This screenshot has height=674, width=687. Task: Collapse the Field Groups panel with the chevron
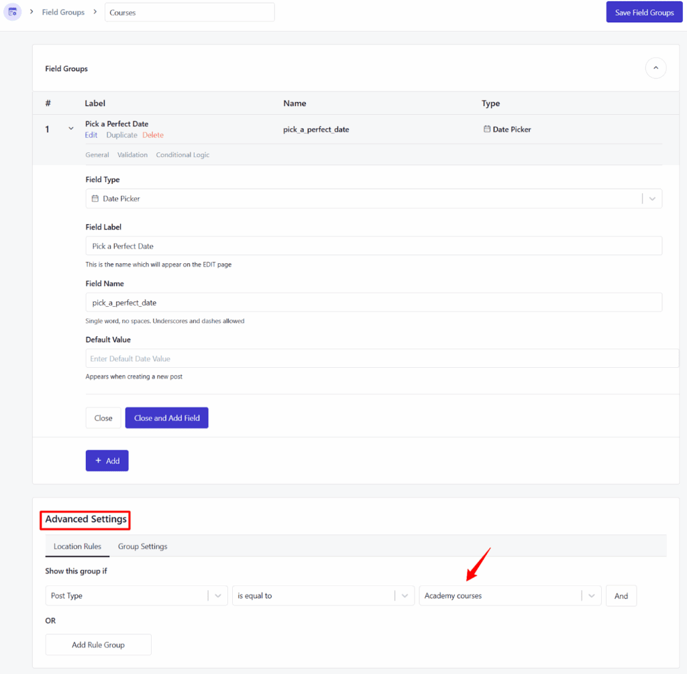coord(655,68)
